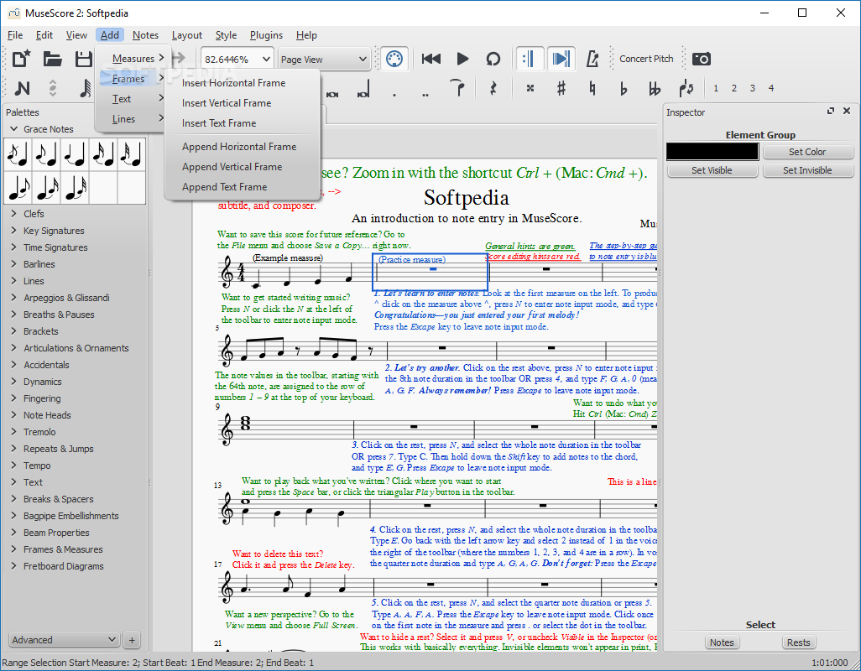Viewport: 861px width, 671px height.
Task: Save the score using the floppy disk icon
Action: click(83, 59)
